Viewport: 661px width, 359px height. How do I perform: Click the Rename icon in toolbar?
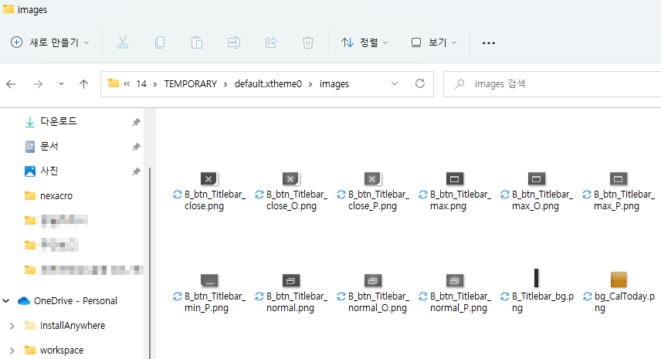(x=234, y=42)
